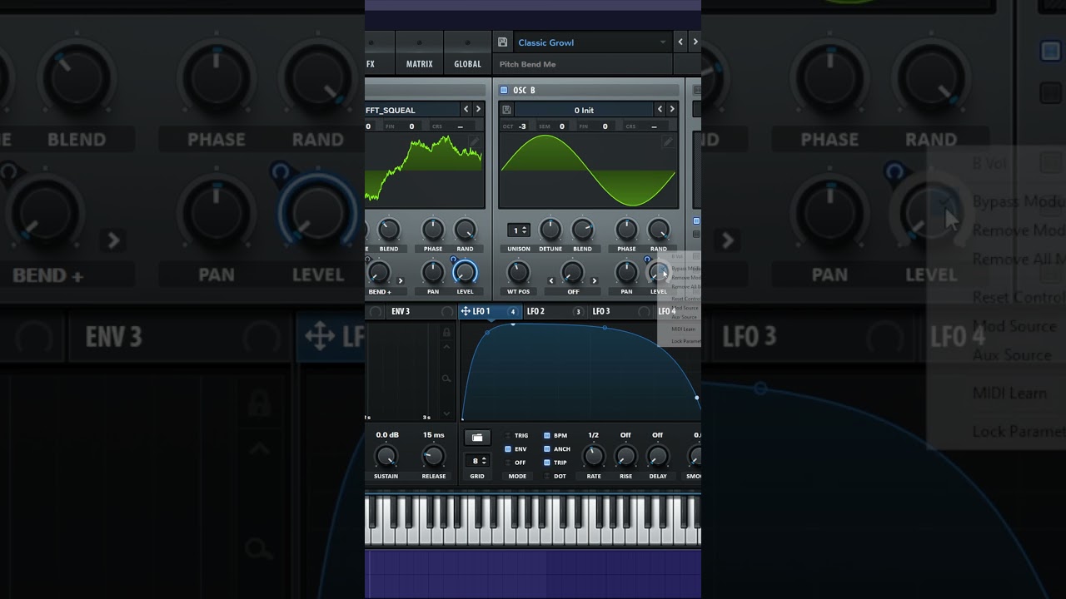Open FFT_SQUEAL wavetable editor pencil

[x=474, y=143]
